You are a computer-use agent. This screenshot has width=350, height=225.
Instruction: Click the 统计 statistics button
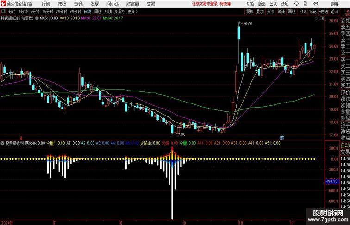(281, 12)
